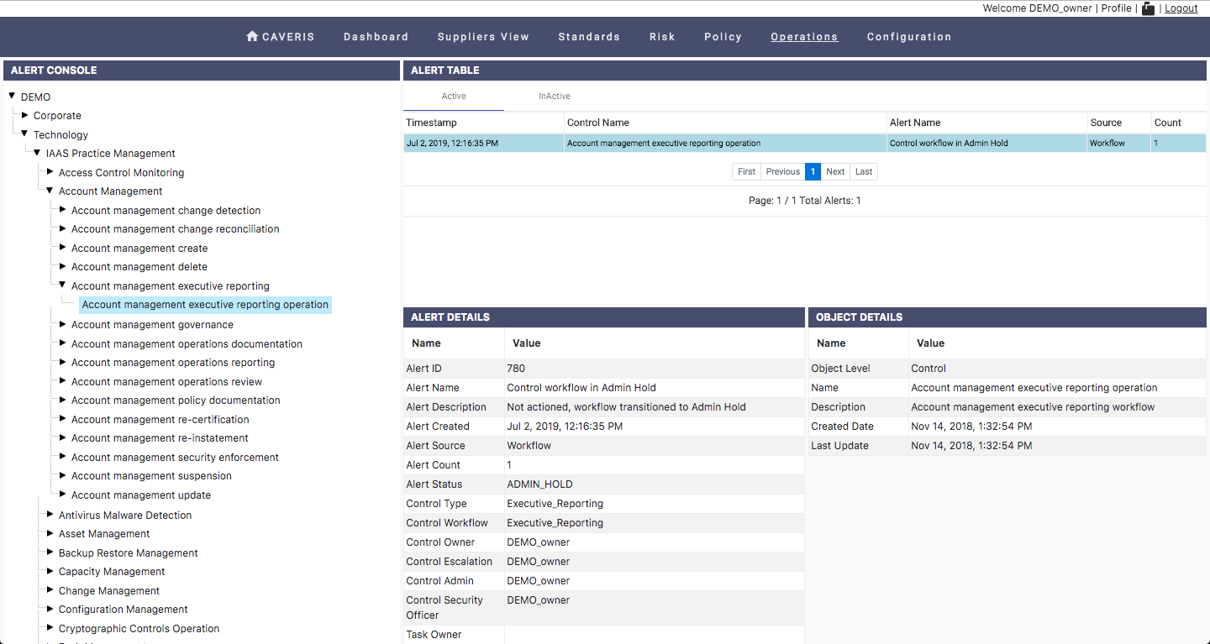
Task: Select Account management operations reporting item
Action: click(173, 363)
